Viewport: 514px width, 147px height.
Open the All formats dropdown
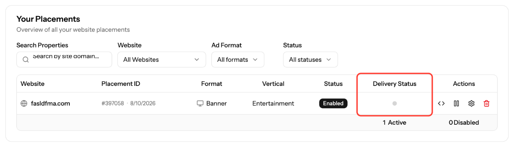[x=238, y=59]
